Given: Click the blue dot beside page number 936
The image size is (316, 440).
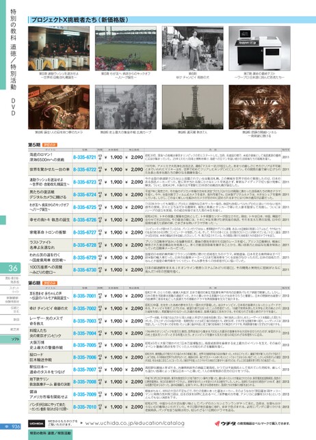Looking at the screenshot, I should [x=7, y=426].
